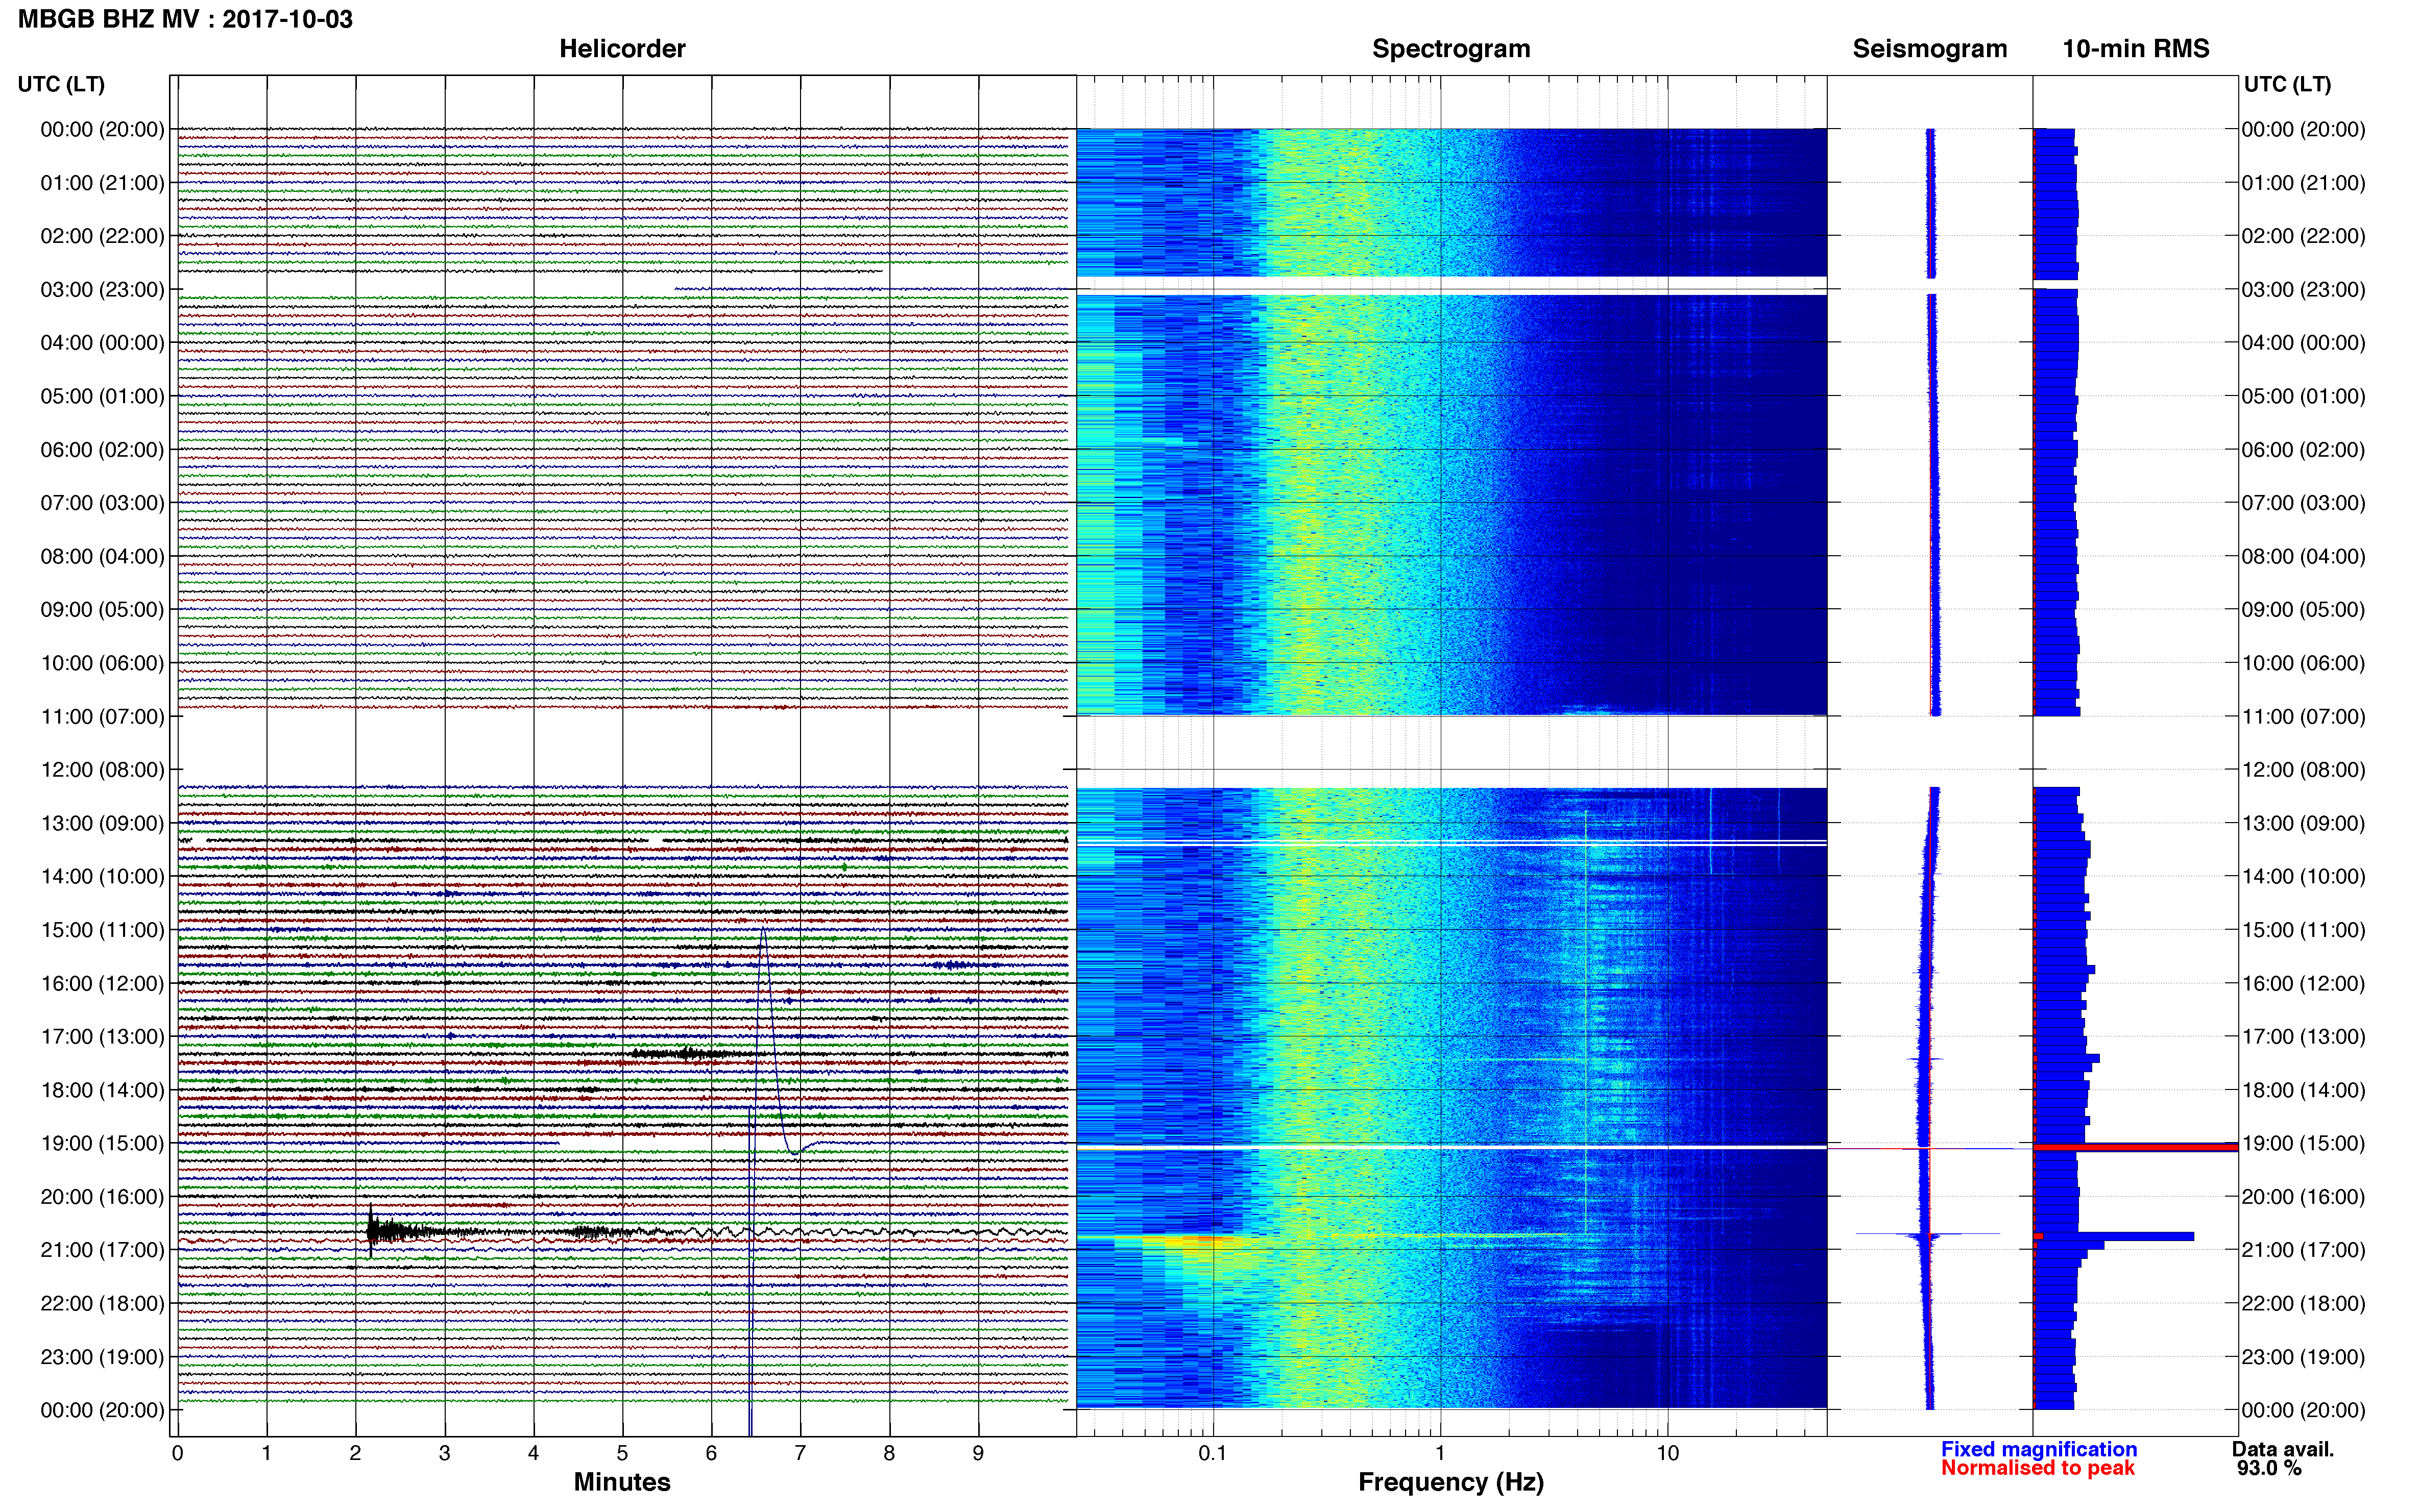Screen dimensions: 2420x1512
Task: Click the 'Frequency (Hz)' x-axis label
Action: click(1450, 1482)
